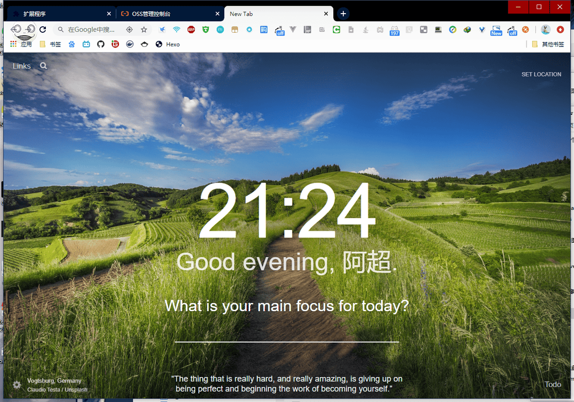Open the Todo panel
Screen dimensions: 574x402
[553, 384]
